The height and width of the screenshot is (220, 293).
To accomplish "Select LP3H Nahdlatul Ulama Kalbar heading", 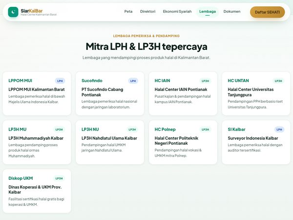I will coord(109,138).
